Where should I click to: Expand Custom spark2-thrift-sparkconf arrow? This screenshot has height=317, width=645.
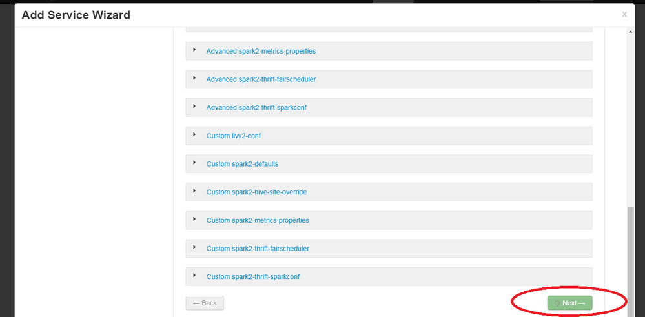point(194,276)
